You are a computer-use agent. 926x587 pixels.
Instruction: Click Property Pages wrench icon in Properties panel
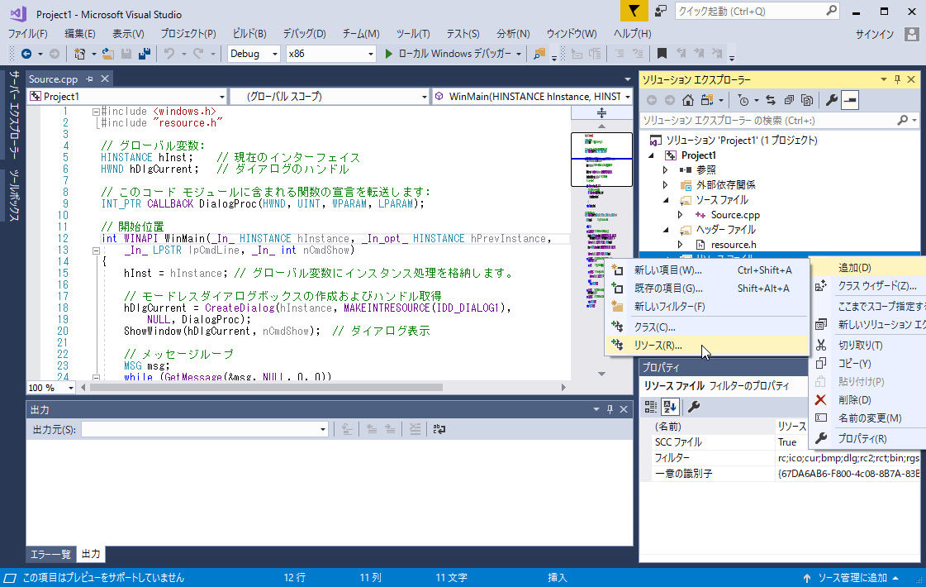[x=694, y=406]
